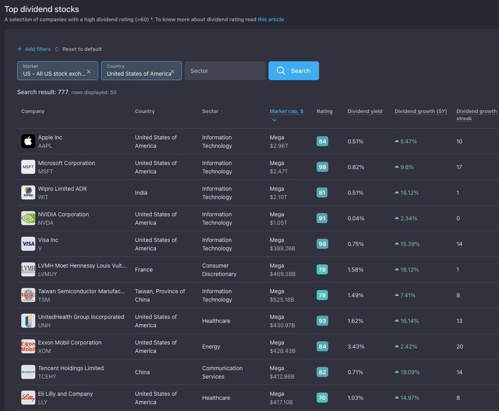Click the Microsoft MSFT logo icon

point(28,167)
